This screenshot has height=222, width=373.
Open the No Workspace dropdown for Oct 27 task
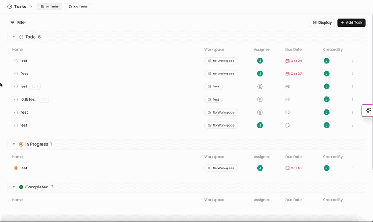[221, 74]
